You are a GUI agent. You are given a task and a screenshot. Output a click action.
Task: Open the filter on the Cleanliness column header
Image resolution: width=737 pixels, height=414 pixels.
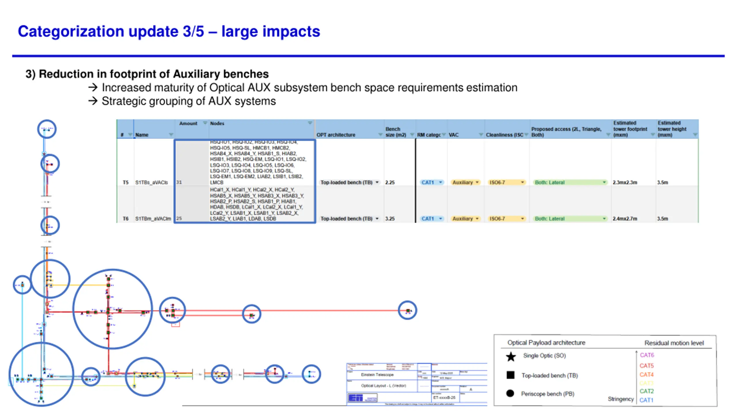(x=526, y=135)
